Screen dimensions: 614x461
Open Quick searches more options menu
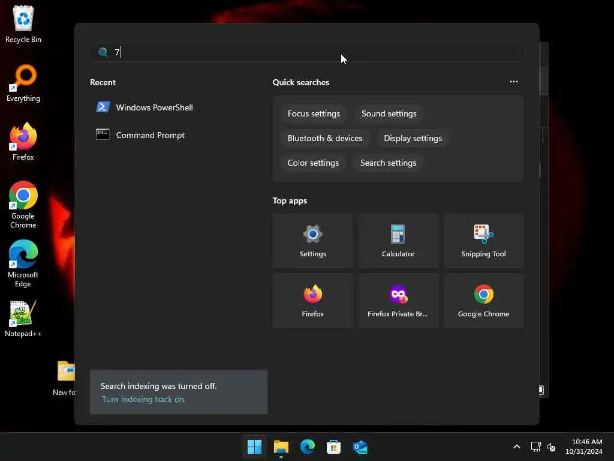pyautogui.click(x=514, y=82)
